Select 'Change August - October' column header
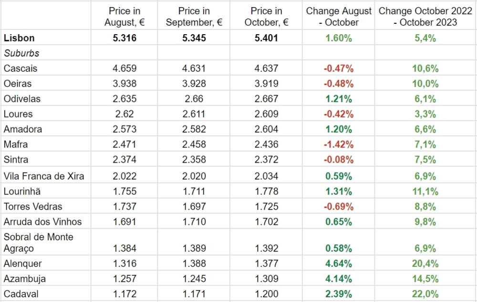Screen dimensions: 477x302 tap(339, 16)
